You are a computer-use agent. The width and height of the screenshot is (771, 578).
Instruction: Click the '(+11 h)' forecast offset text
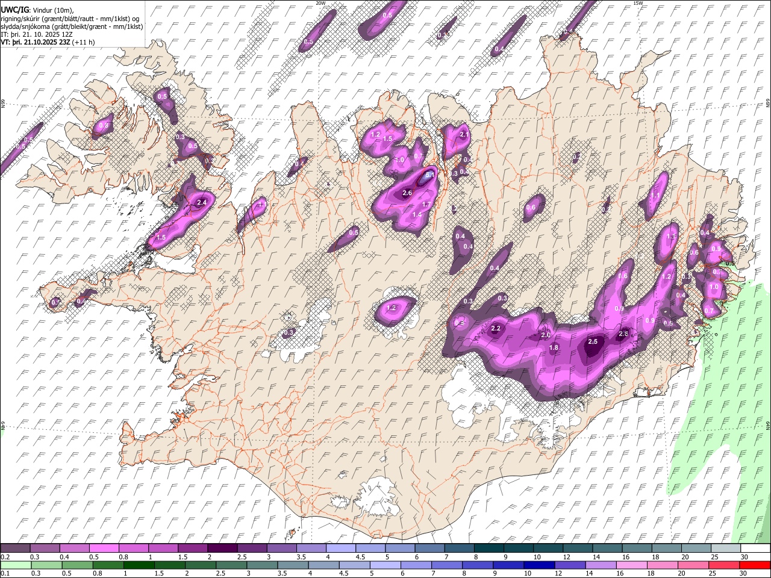(x=84, y=42)
